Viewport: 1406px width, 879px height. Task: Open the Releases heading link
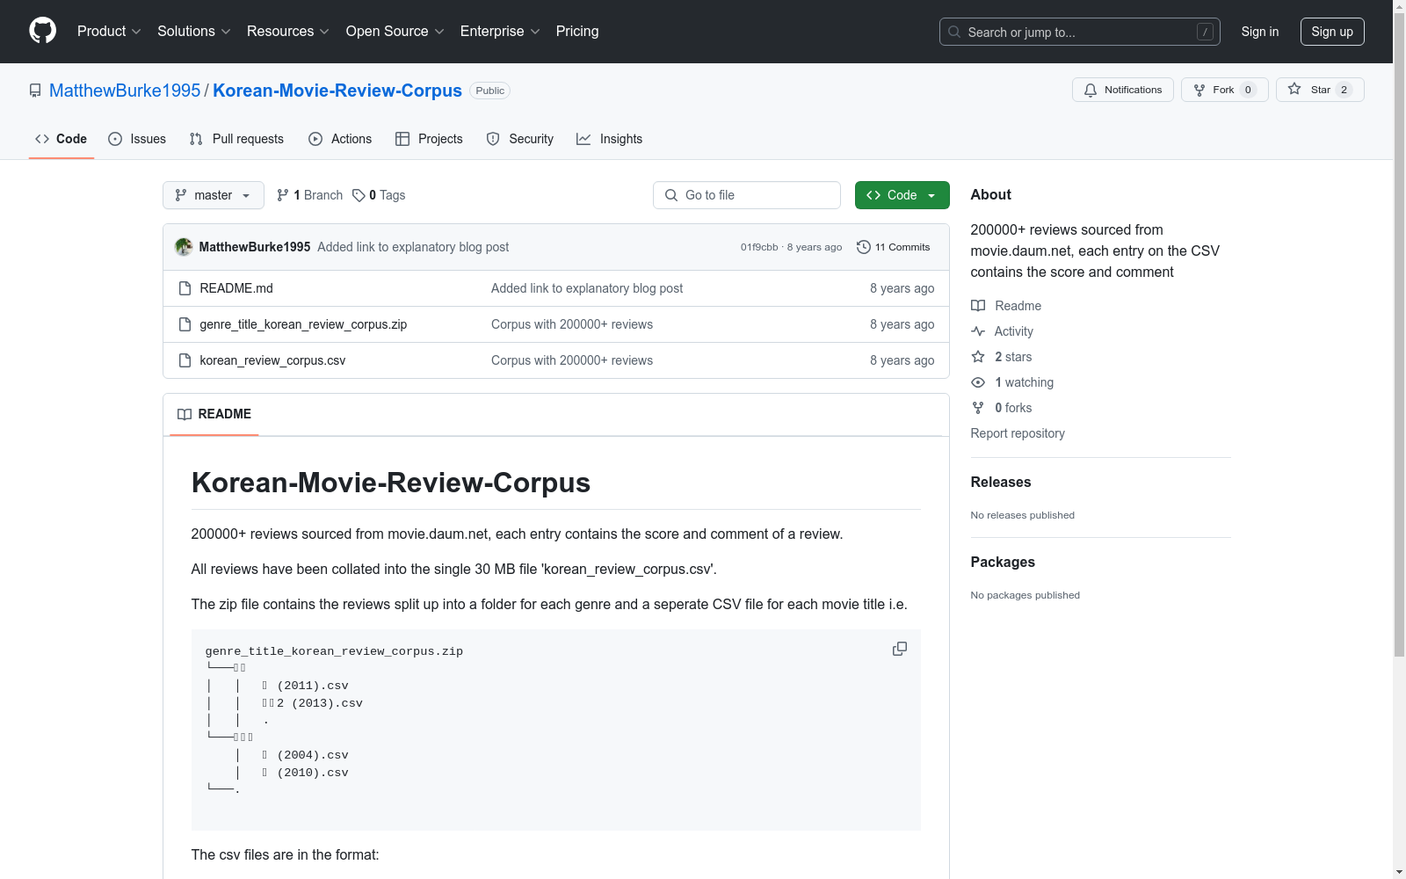(x=1001, y=482)
